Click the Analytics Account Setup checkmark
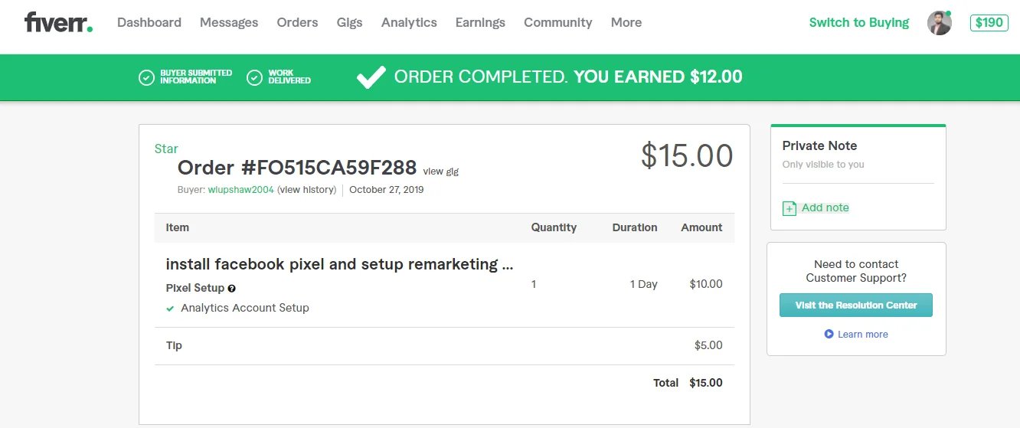Image resolution: width=1020 pixels, height=428 pixels. click(x=170, y=309)
